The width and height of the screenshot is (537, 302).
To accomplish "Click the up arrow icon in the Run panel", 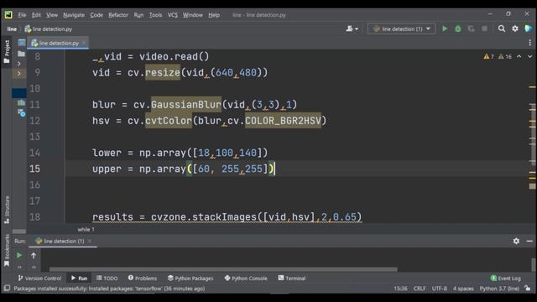I will point(34,255).
